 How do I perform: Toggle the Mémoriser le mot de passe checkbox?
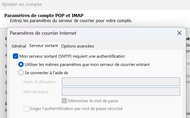[64, 101]
